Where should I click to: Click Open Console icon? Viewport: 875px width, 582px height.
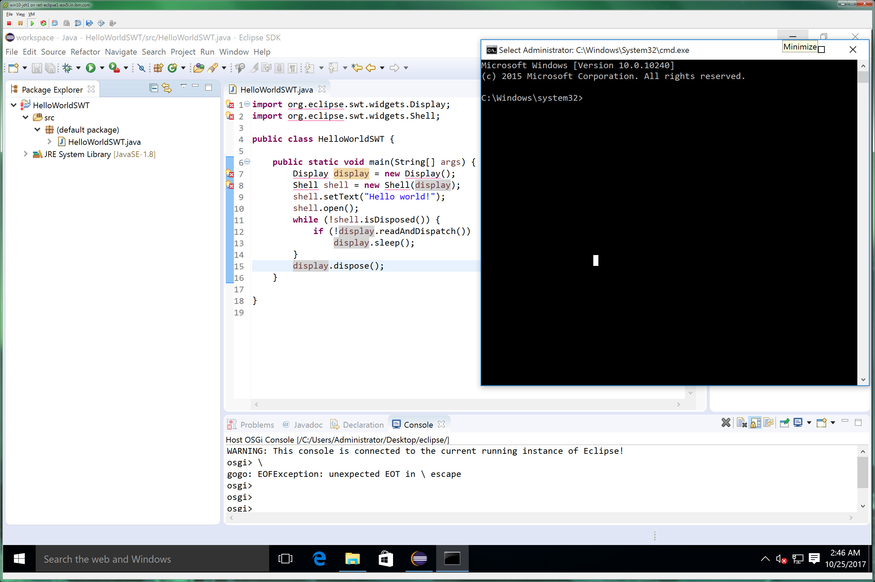point(821,423)
